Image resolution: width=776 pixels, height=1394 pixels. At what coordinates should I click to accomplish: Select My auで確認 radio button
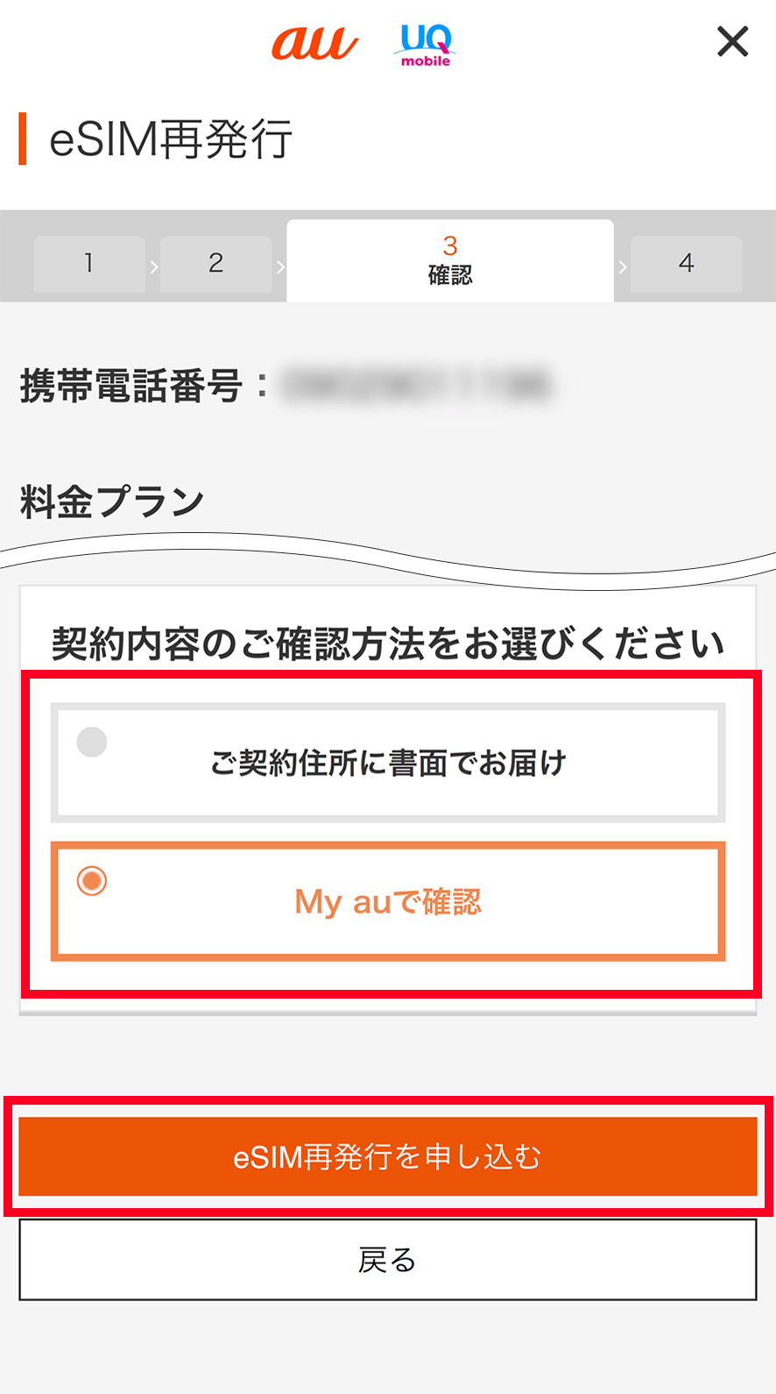92,880
